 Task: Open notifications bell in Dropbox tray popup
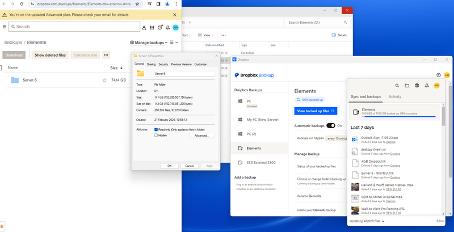[427, 86]
